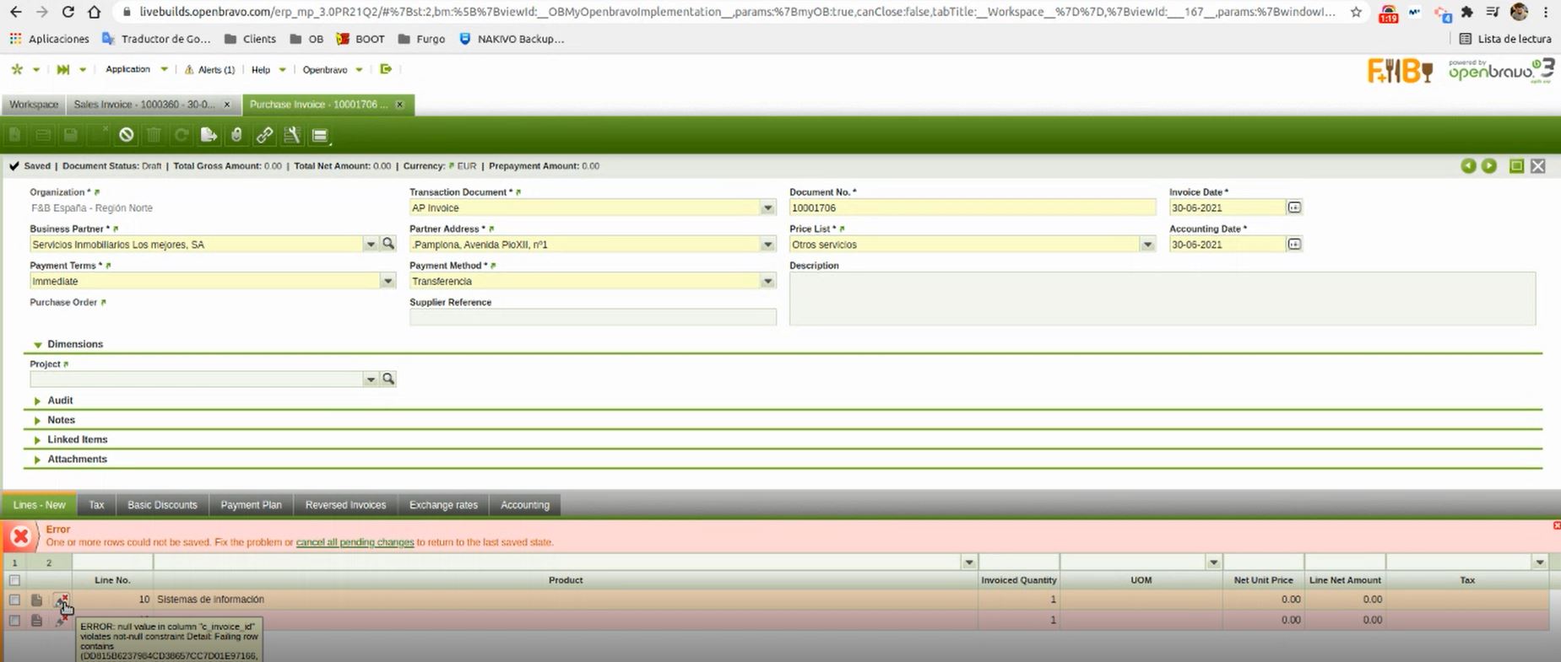Check the Sistemas de información row checkbox
The width and height of the screenshot is (1561, 662).
[14, 600]
